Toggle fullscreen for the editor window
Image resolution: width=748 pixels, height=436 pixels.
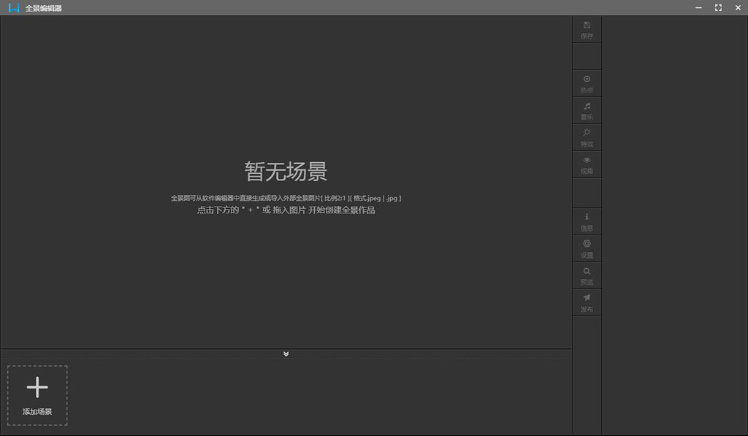718,7
